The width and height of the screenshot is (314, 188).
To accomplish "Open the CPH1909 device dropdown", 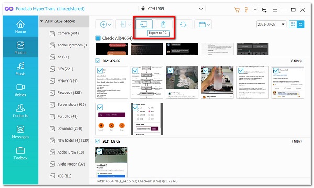I will coord(172,9).
